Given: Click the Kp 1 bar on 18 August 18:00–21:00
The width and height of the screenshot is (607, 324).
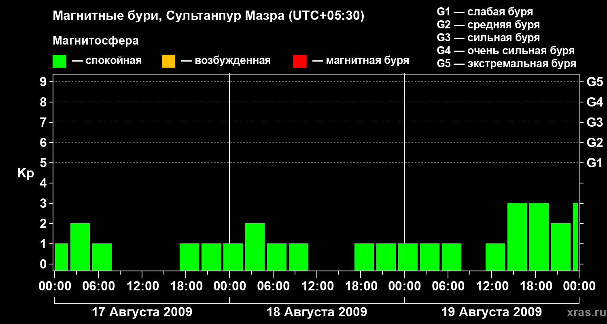Looking at the screenshot, I should point(364,257).
